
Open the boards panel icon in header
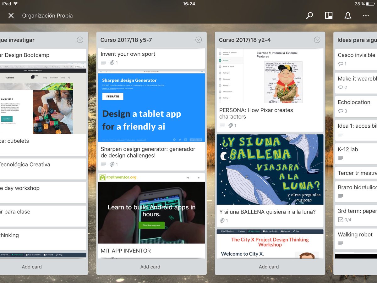click(329, 16)
